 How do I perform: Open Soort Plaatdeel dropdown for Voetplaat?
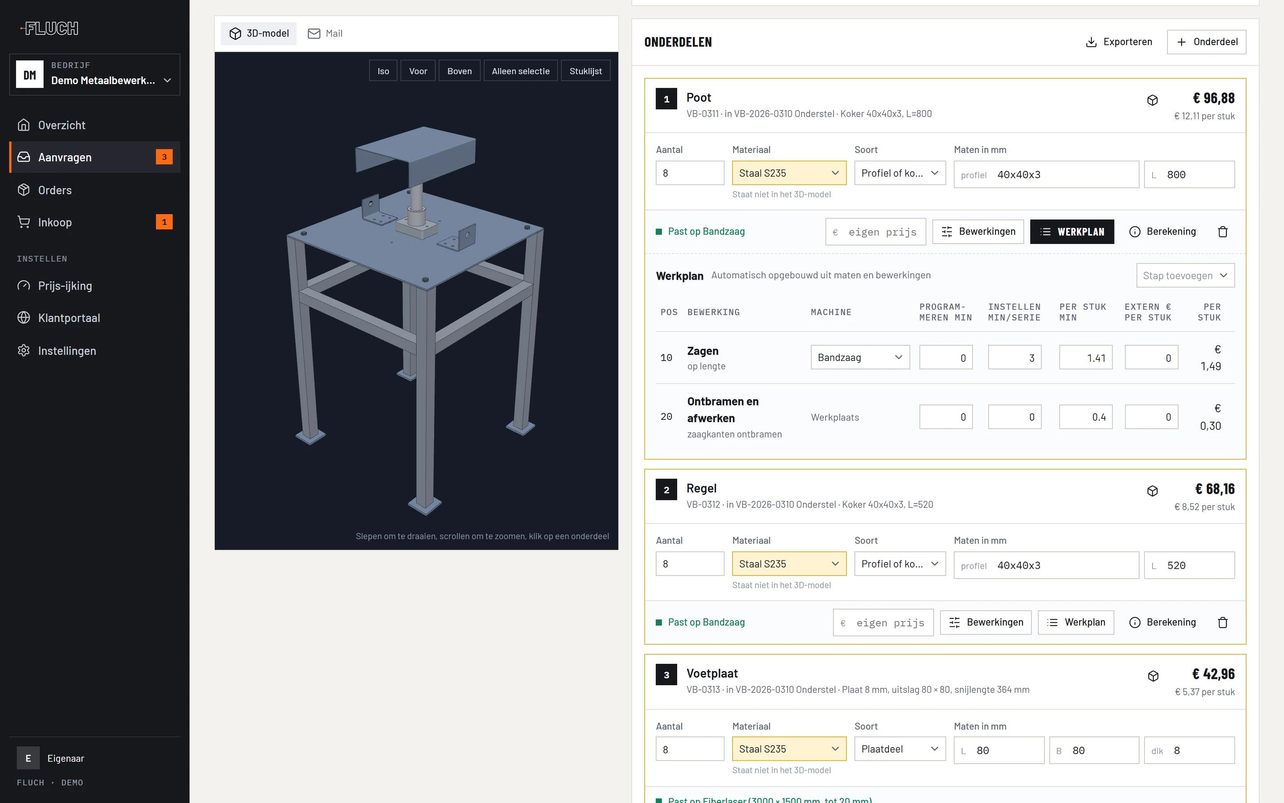tap(900, 749)
